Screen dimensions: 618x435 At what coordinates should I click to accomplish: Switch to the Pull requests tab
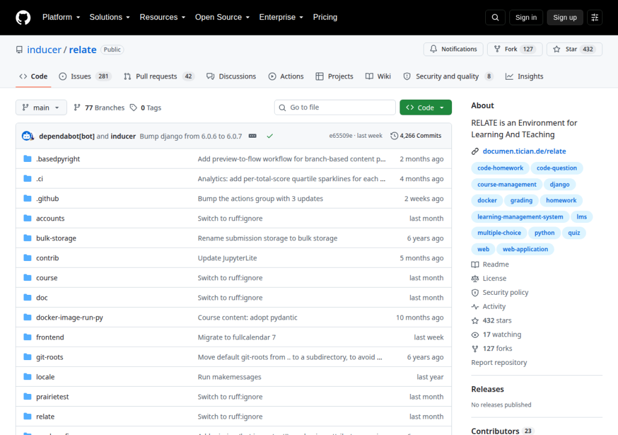pyautogui.click(x=159, y=76)
